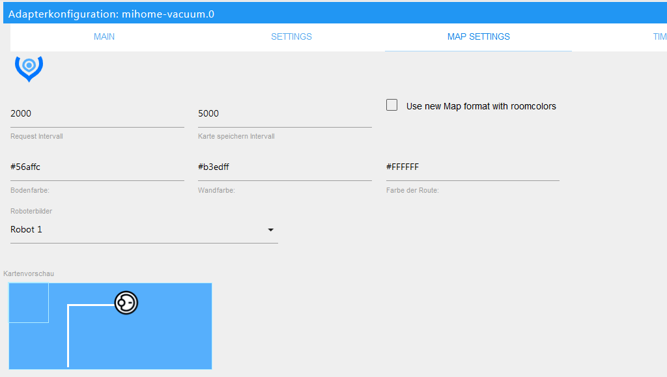This screenshot has width=667, height=377.
Task: Click Use new Map format label text
Action: tap(481, 106)
